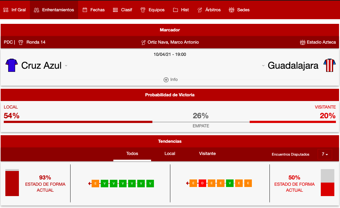Click the EMPATE label
The height and width of the screenshot is (208, 340).
click(201, 126)
